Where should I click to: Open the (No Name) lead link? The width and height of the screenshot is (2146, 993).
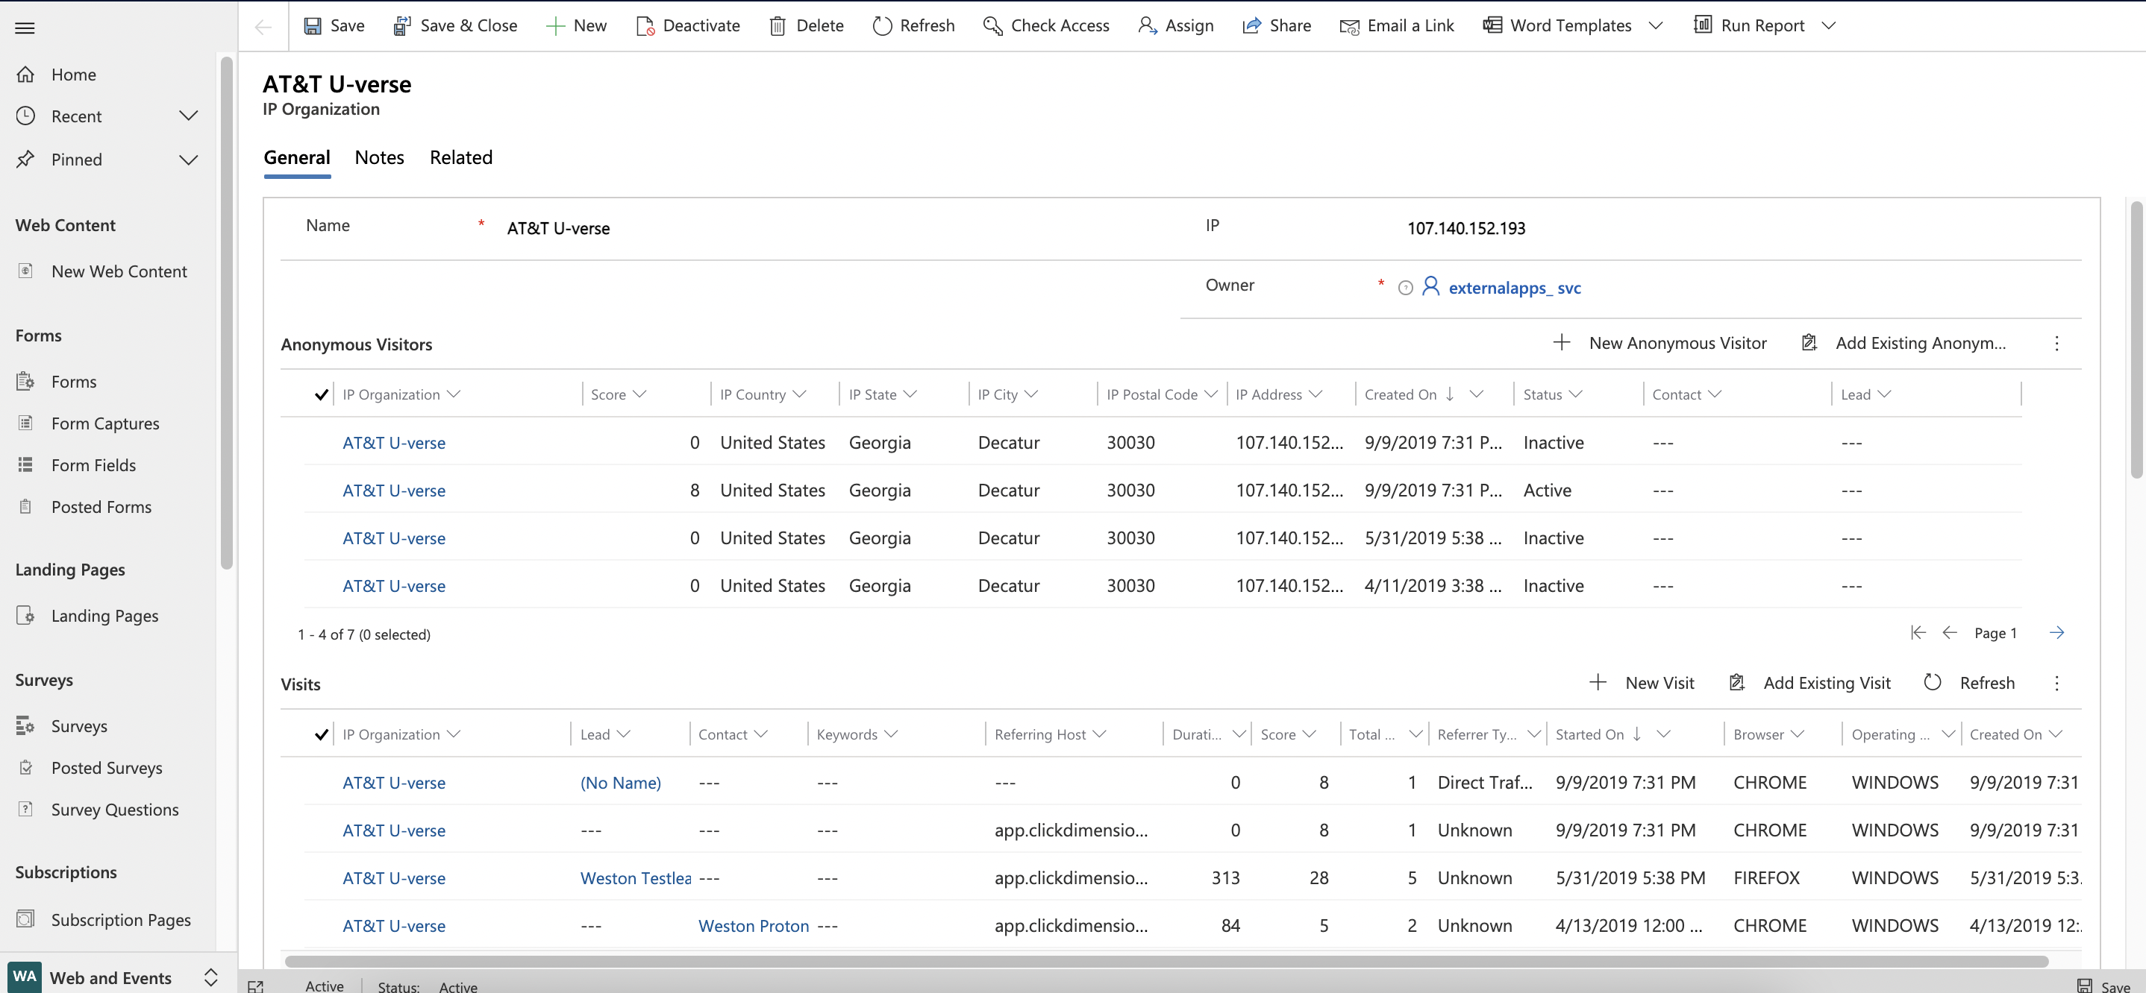(x=621, y=783)
